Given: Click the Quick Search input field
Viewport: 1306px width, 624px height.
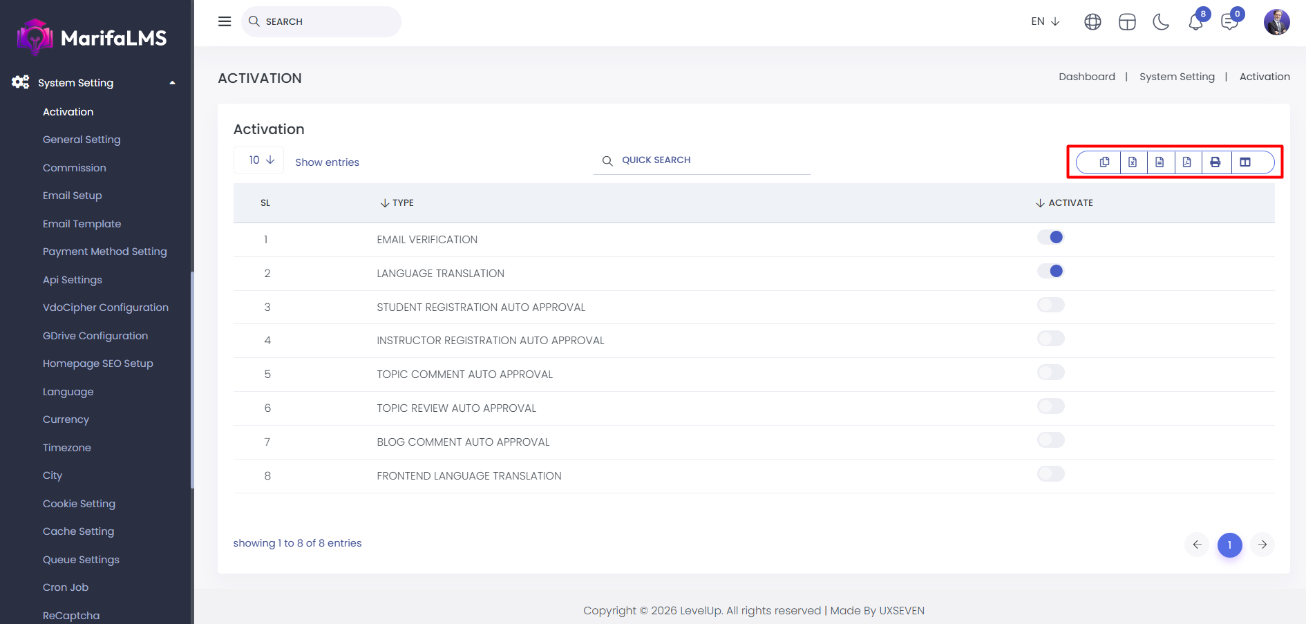Looking at the screenshot, I should (x=712, y=160).
